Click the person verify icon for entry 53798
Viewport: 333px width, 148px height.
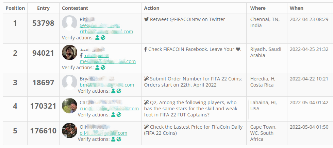coord(97,38)
